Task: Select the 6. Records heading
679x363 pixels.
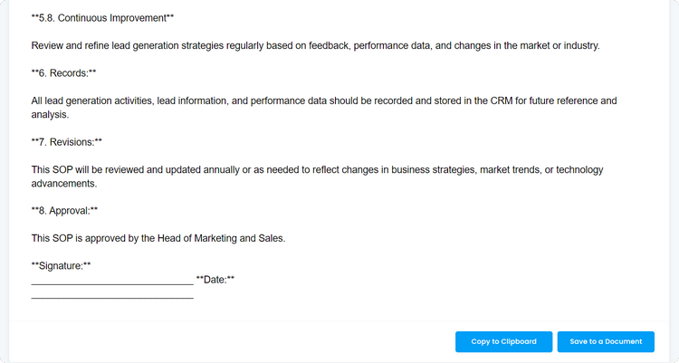Action: [x=63, y=73]
